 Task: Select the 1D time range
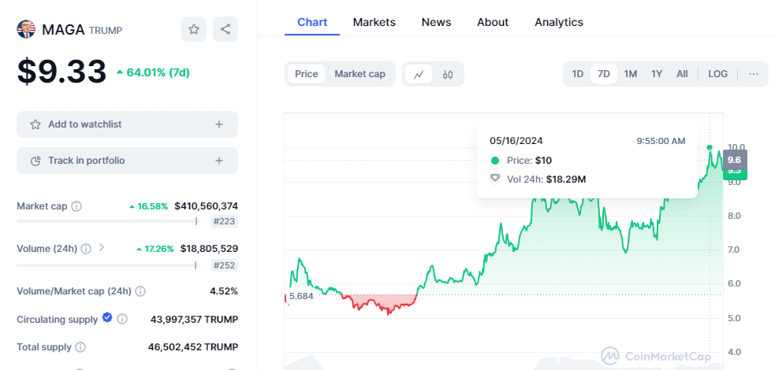point(578,74)
